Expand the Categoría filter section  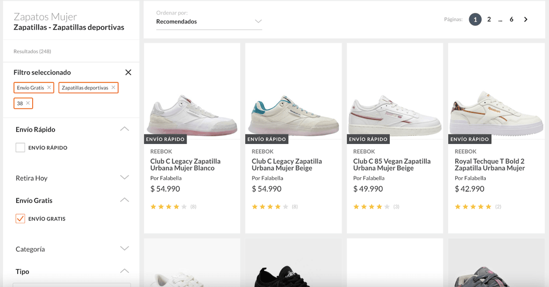click(124, 249)
